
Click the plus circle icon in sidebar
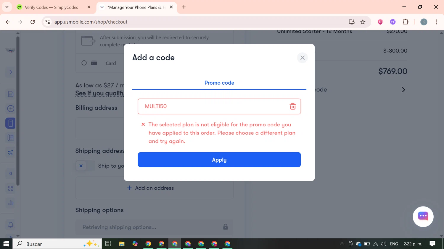pos(11,109)
